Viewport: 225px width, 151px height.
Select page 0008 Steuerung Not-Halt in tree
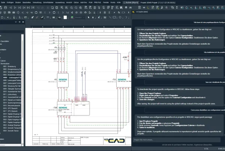tap(12, 86)
